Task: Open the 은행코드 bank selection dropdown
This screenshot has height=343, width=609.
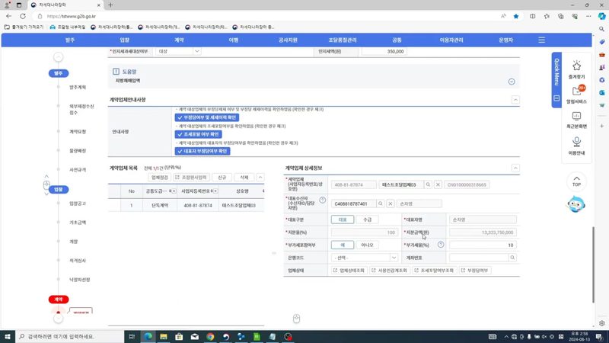Action: (365, 258)
